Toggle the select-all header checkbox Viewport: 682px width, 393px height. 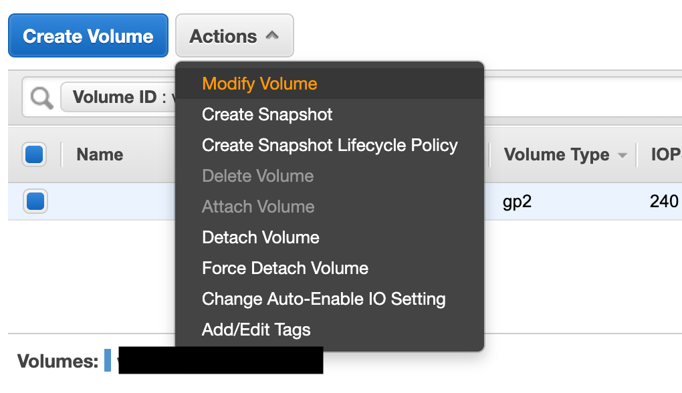tap(34, 154)
